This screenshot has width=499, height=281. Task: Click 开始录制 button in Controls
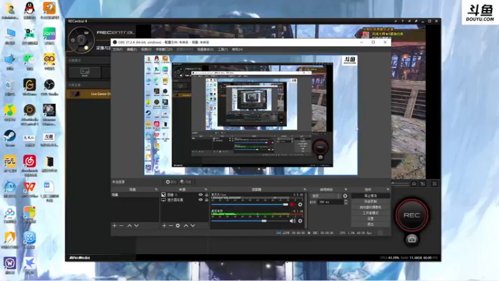point(371,201)
